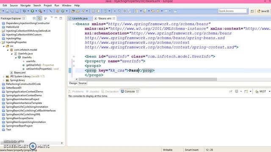Open dropdown beside the Search icon
Screen dimensions: 271x152
pos(87,11)
